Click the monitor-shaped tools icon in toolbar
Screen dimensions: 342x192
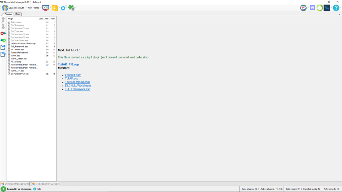[46, 8]
